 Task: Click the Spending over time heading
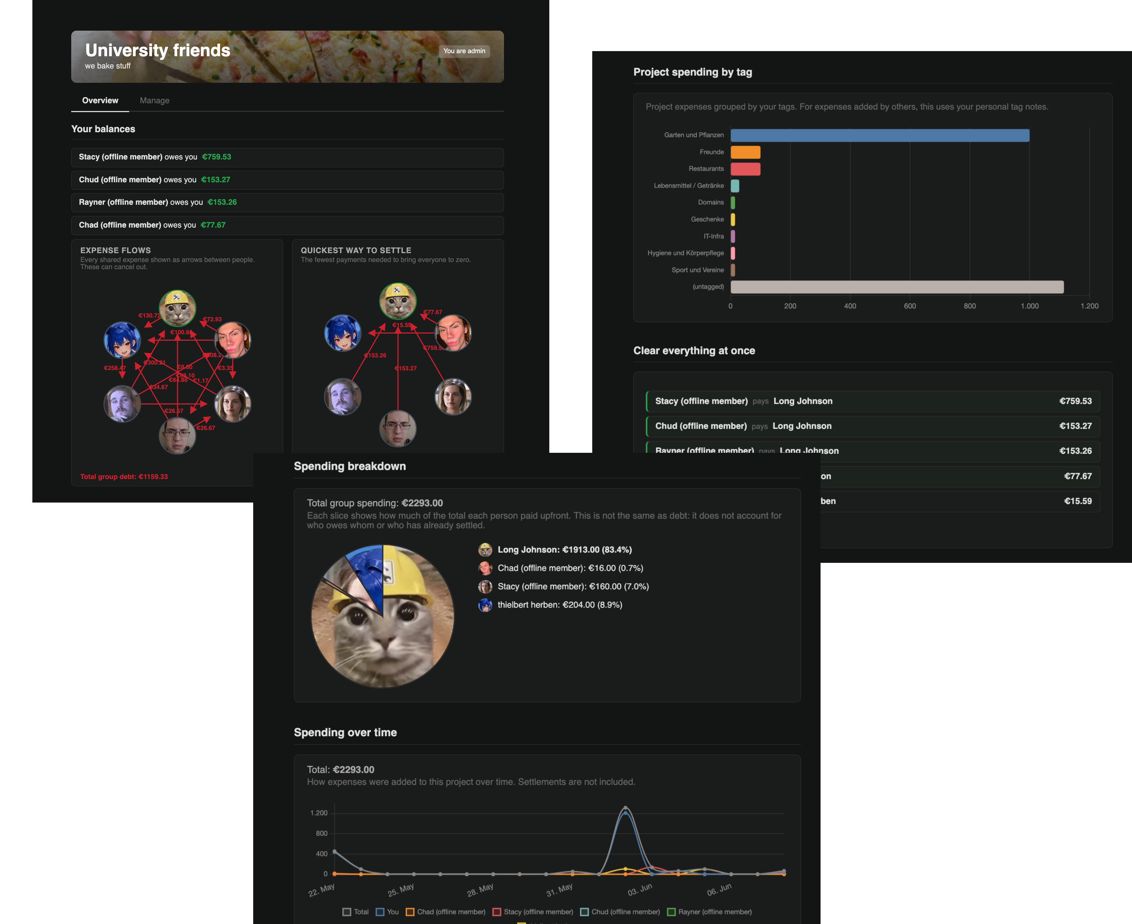346,733
